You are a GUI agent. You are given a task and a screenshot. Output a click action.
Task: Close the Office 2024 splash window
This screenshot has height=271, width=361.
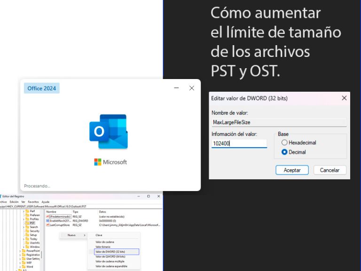(x=192, y=88)
